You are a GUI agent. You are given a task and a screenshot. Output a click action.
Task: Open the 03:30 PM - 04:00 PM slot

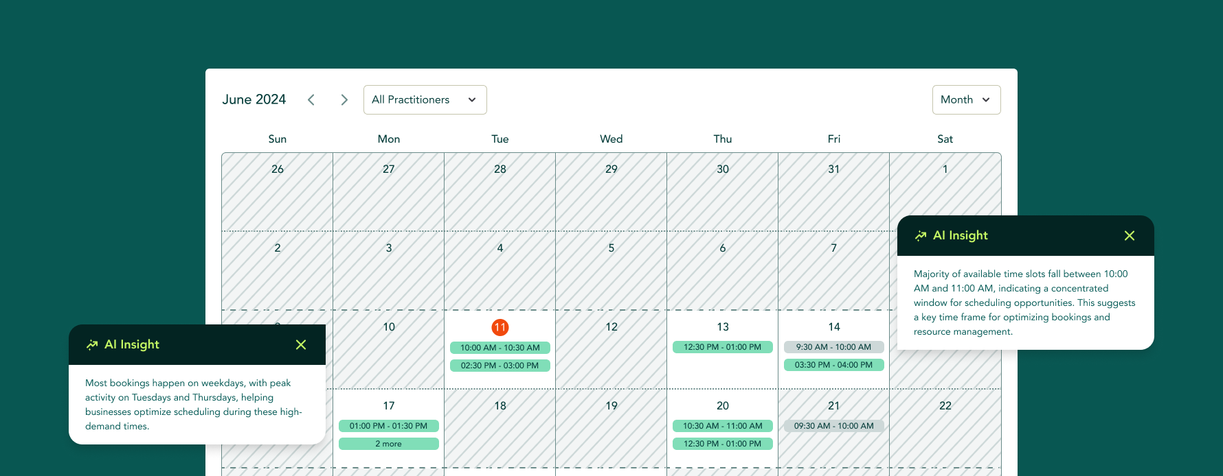pyautogui.click(x=833, y=365)
